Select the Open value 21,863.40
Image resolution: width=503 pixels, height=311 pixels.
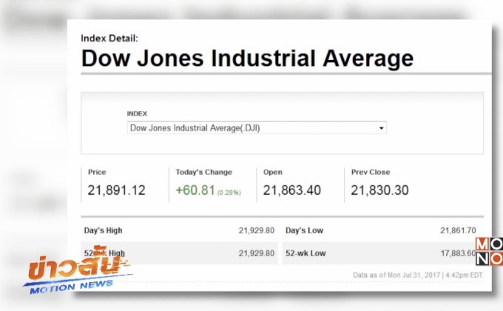tap(292, 190)
